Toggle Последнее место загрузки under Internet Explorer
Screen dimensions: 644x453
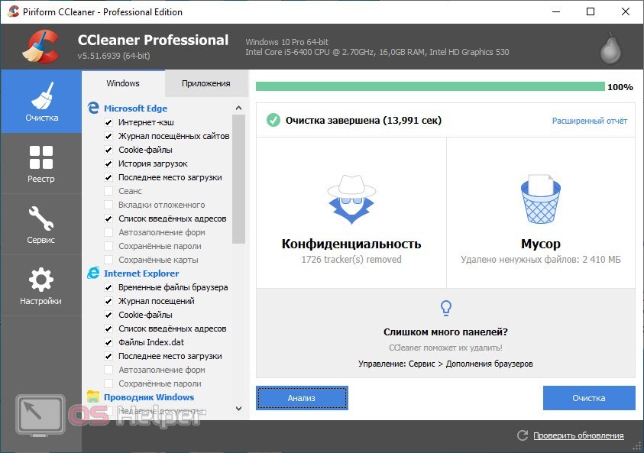click(108, 356)
